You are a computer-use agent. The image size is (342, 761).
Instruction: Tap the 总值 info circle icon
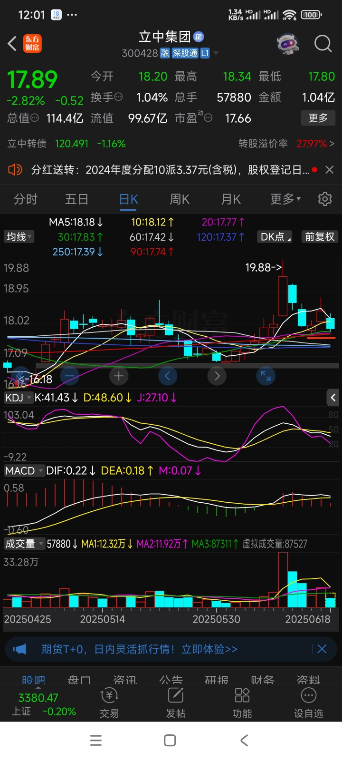click(x=35, y=118)
